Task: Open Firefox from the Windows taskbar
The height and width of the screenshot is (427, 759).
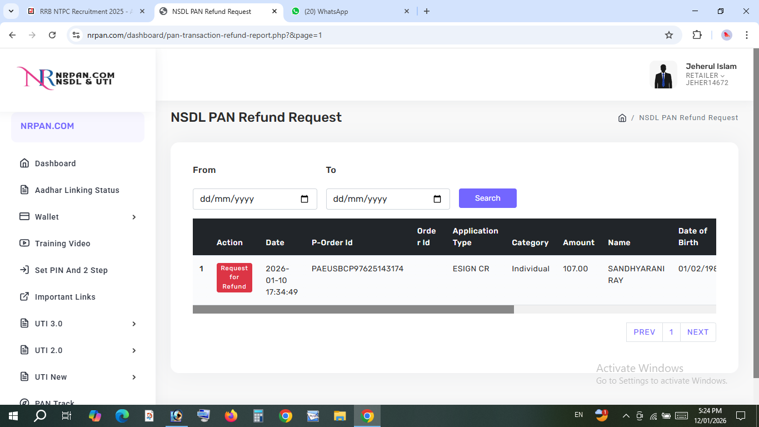Action: tap(231, 416)
